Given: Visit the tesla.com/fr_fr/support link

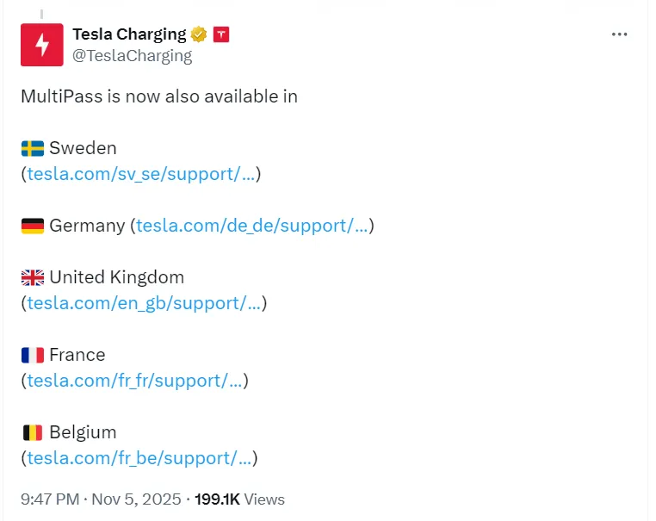Looking at the screenshot, I should pyautogui.click(x=135, y=381).
